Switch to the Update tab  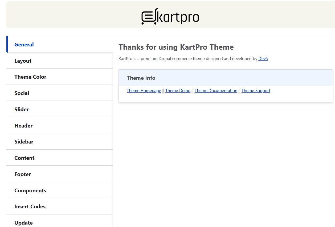click(24, 223)
